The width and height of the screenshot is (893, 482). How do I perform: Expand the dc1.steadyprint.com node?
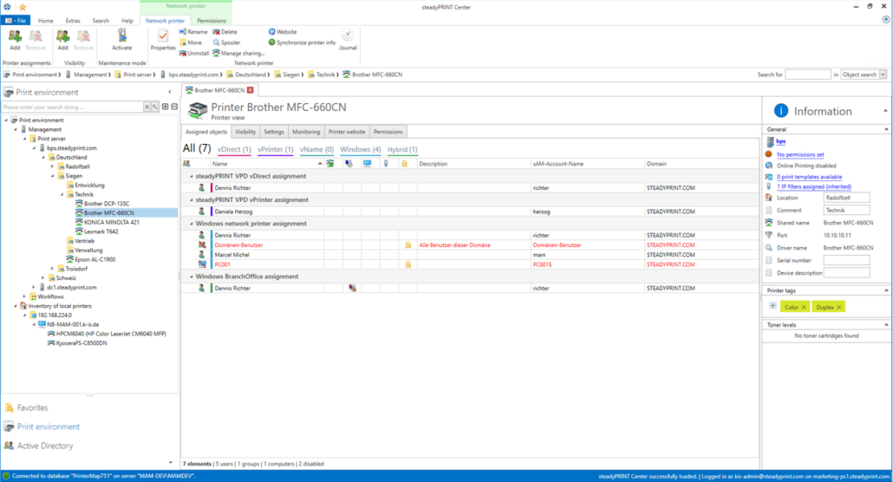[34, 287]
